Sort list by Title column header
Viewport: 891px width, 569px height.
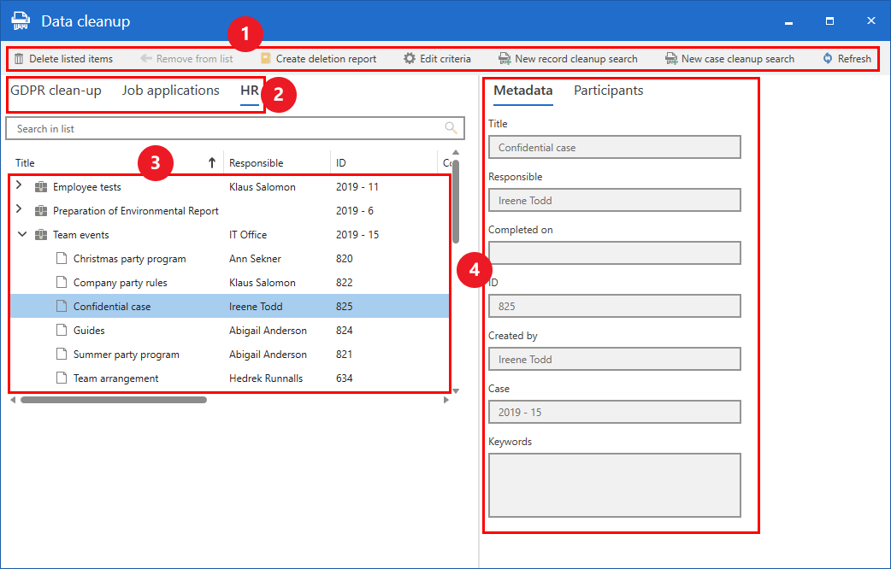pyautogui.click(x=26, y=163)
